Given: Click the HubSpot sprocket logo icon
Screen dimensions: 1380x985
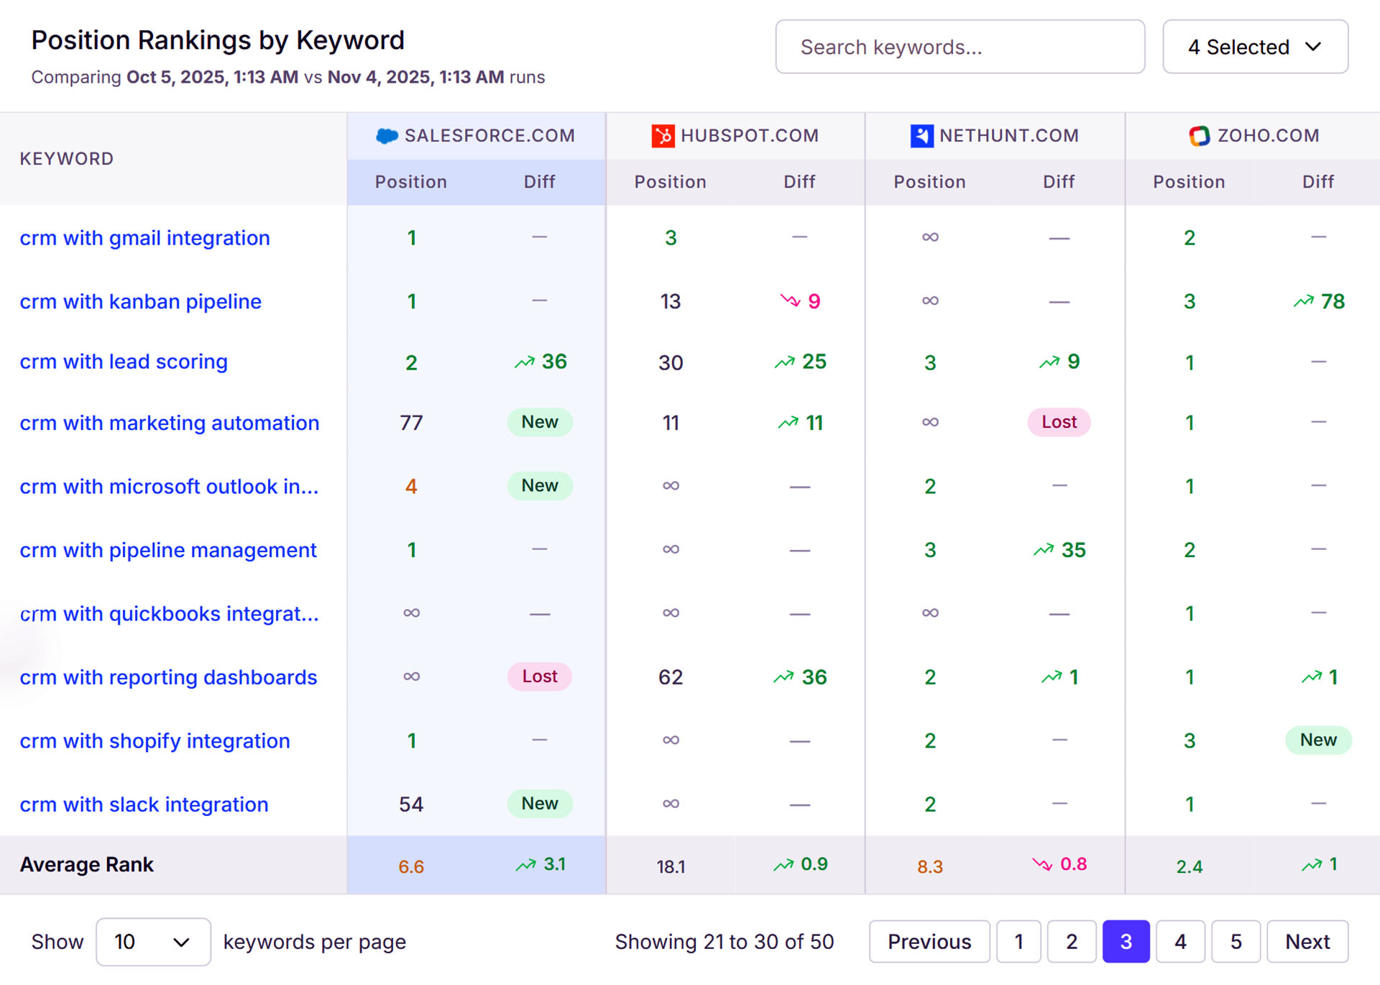Looking at the screenshot, I should 663,135.
